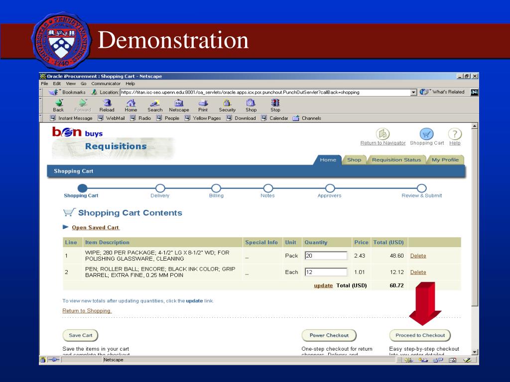
Task: Click the Open Saved Cart link
Action: 96,227
